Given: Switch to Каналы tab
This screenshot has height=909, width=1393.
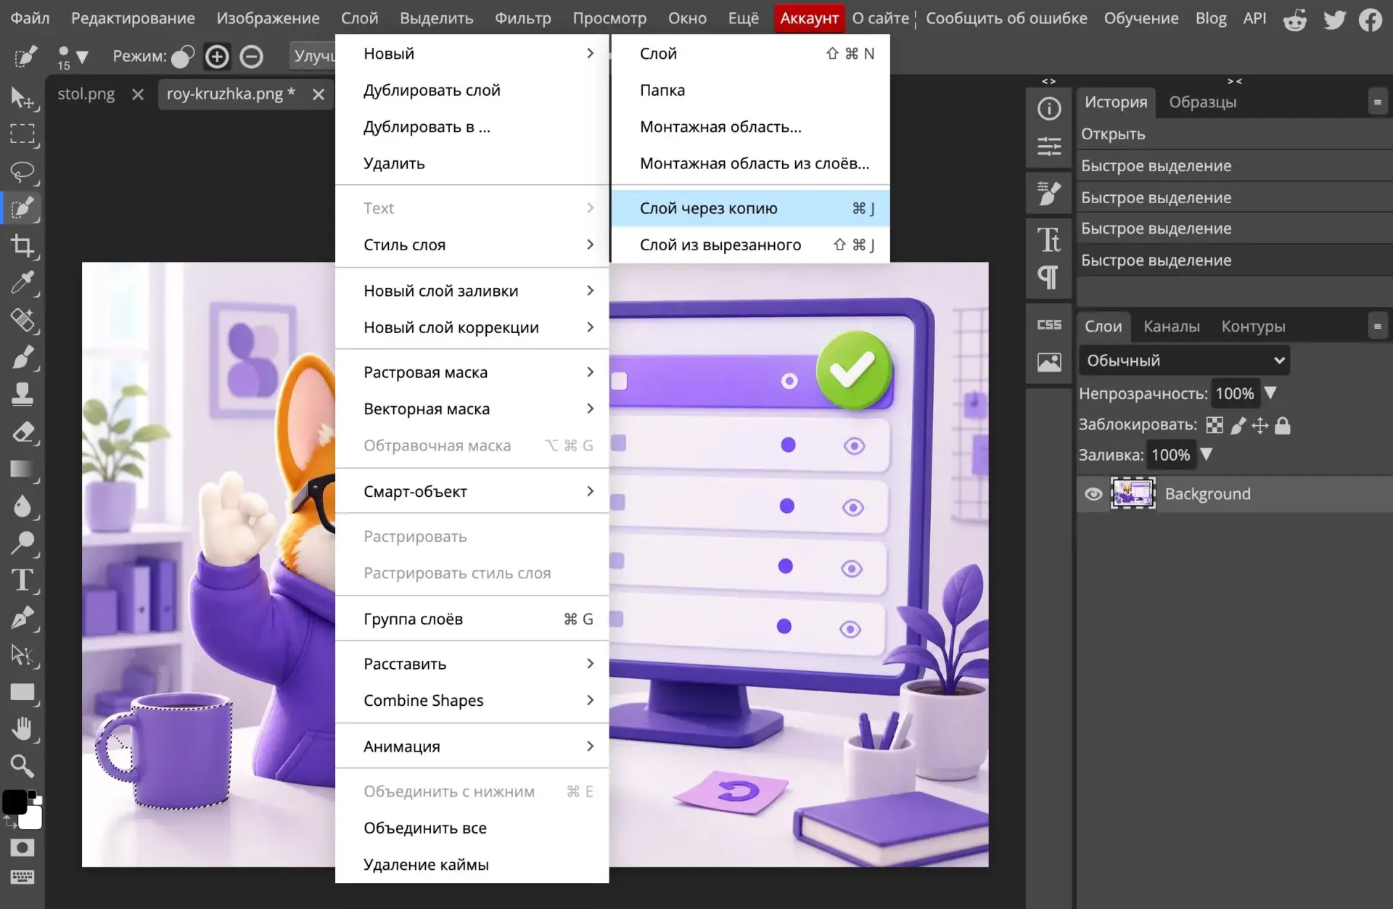Looking at the screenshot, I should pos(1172,326).
